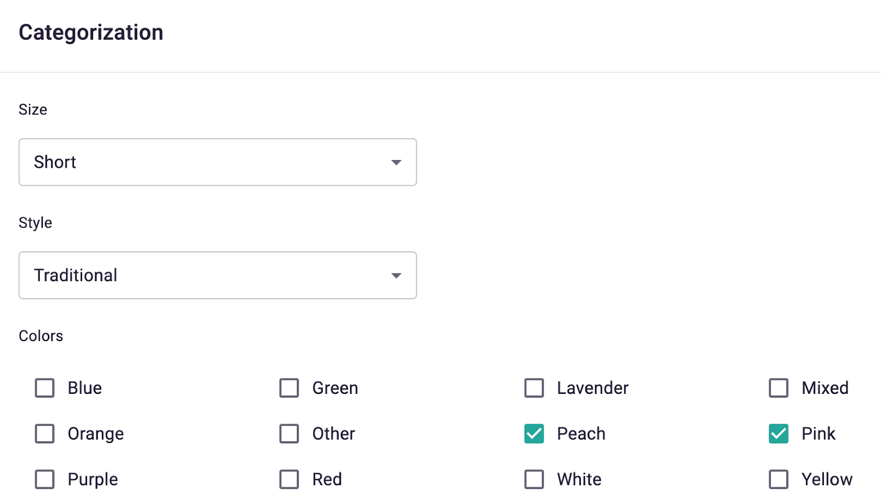The height and width of the screenshot is (494, 881).
Task: Expand the Style dropdown showing Traditional
Action: point(217,276)
